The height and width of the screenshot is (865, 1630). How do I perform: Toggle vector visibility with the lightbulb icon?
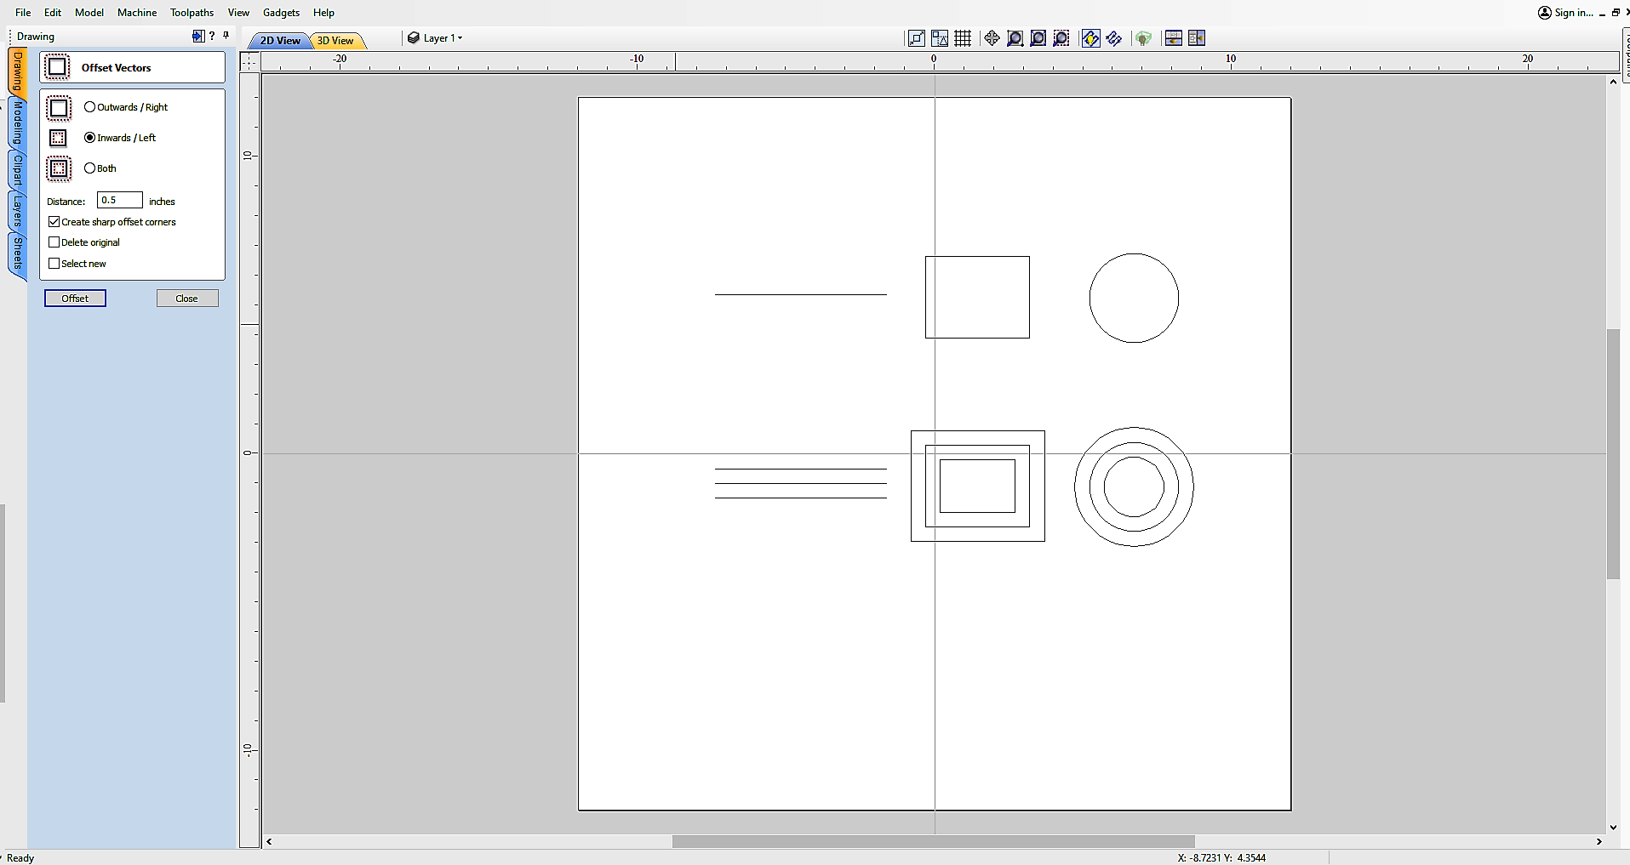coord(1090,37)
